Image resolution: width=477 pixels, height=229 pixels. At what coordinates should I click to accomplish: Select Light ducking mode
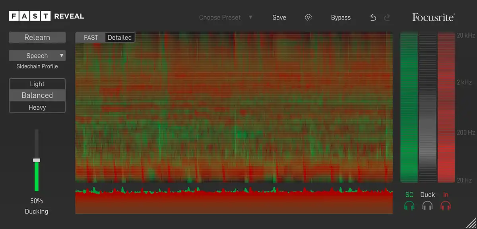click(37, 84)
